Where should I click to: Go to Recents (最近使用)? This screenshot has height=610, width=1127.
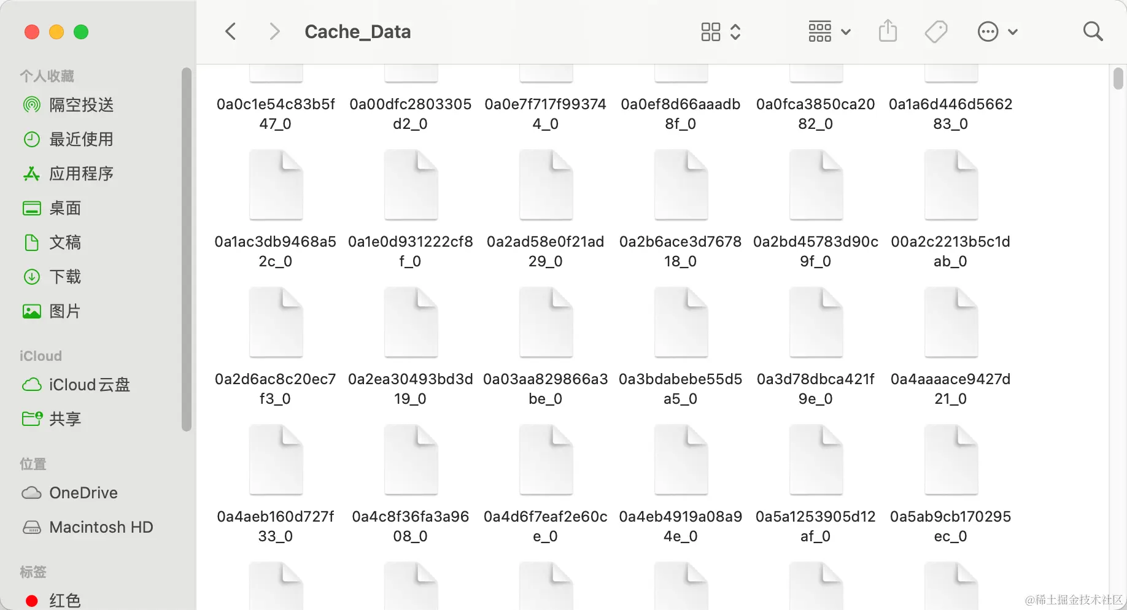81,139
